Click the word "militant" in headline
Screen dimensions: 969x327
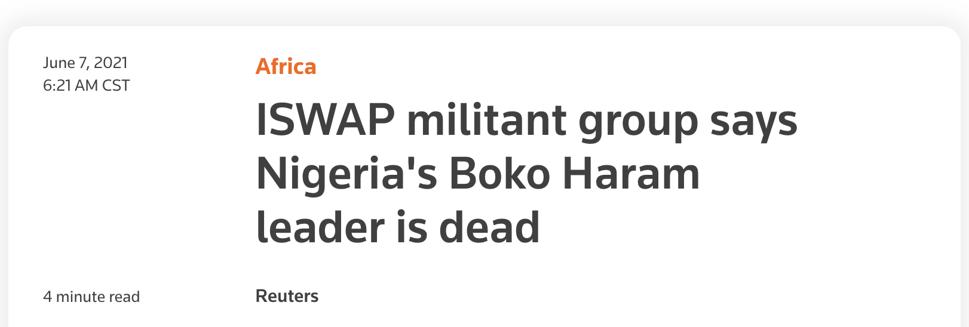[x=487, y=120]
